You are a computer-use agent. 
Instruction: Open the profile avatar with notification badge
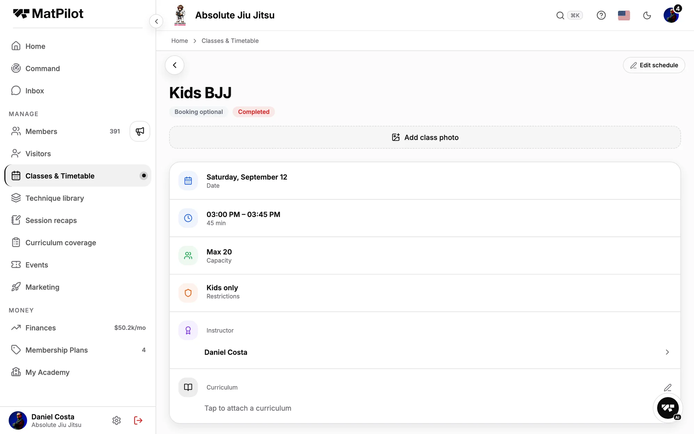point(671,15)
